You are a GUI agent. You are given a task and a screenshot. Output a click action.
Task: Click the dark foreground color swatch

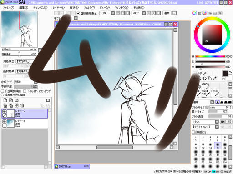tap(225, 74)
